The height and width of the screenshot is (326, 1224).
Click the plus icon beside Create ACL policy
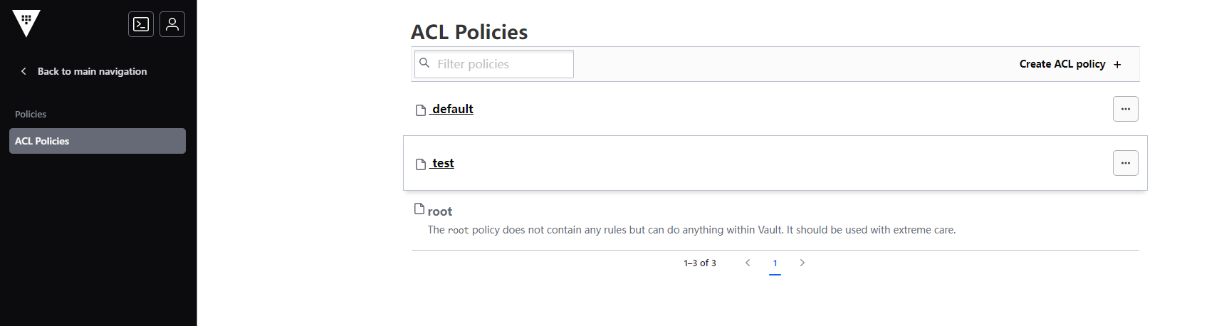[x=1117, y=65]
